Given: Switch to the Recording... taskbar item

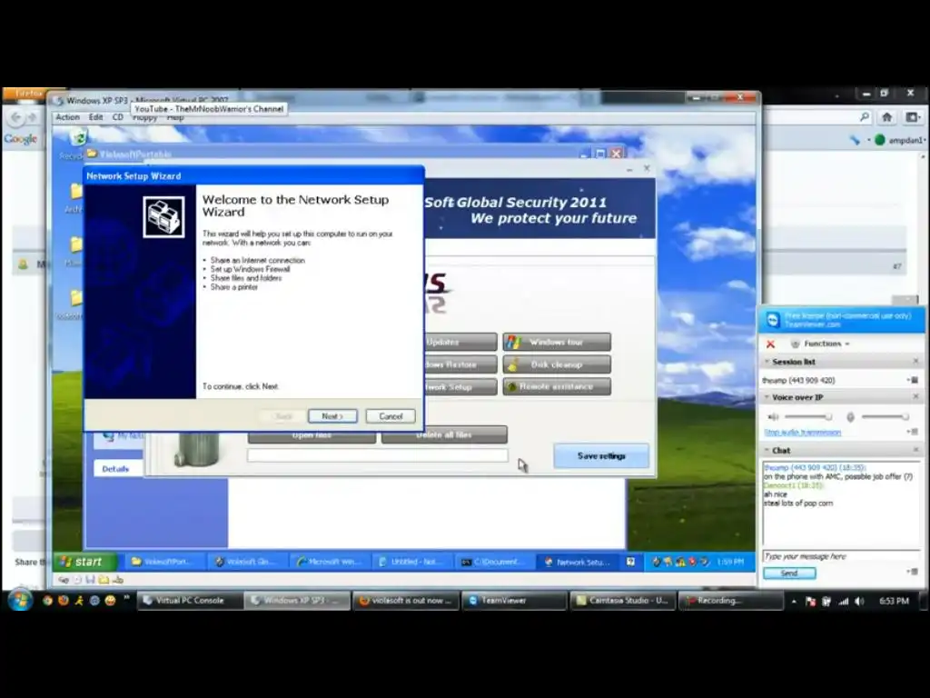Looking at the screenshot, I should (x=731, y=600).
